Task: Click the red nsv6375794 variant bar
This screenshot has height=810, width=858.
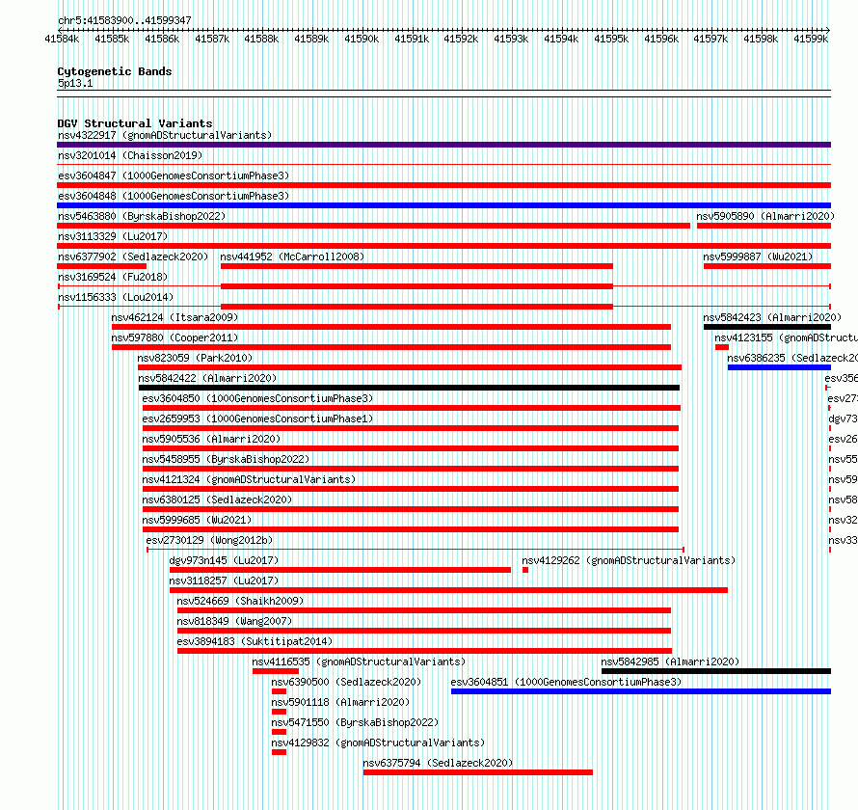Action: click(478, 772)
